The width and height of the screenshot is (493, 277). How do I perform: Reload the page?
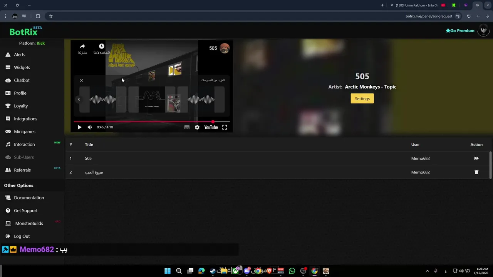click(469, 16)
